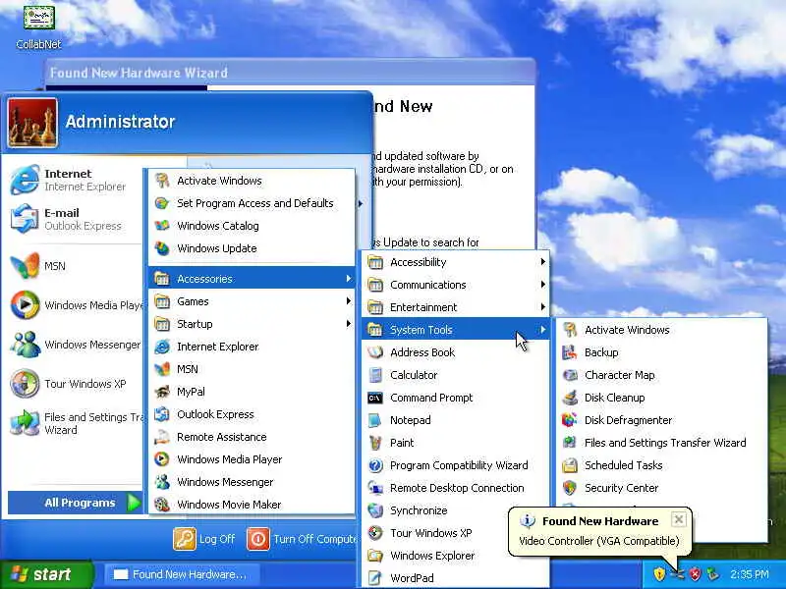Expand the Accessibility submenu arrow
Screen dimensions: 786x589
pos(543,261)
